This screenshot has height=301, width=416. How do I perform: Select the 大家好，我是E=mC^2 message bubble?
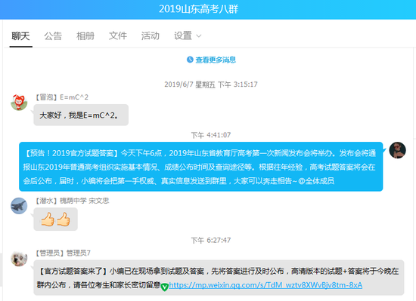(81, 115)
